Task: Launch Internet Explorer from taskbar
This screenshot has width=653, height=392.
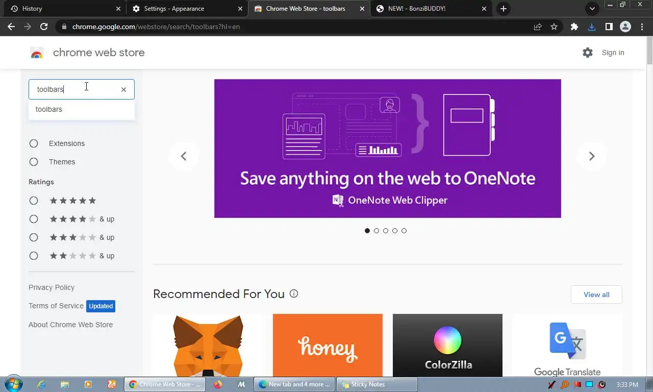Action: pos(42,384)
